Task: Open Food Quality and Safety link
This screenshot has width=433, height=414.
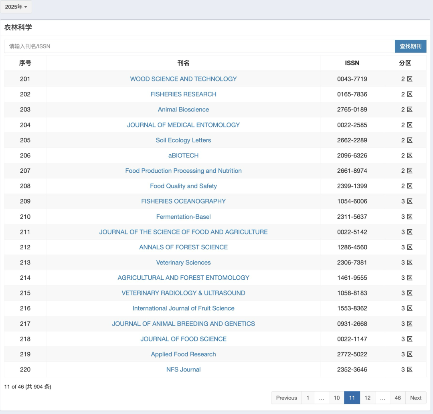Action: tap(183, 186)
